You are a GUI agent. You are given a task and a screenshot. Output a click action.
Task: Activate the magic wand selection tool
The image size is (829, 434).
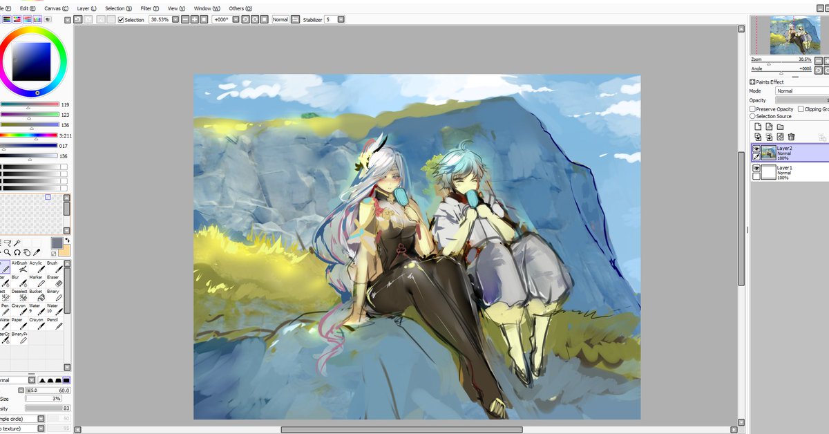click(x=17, y=243)
